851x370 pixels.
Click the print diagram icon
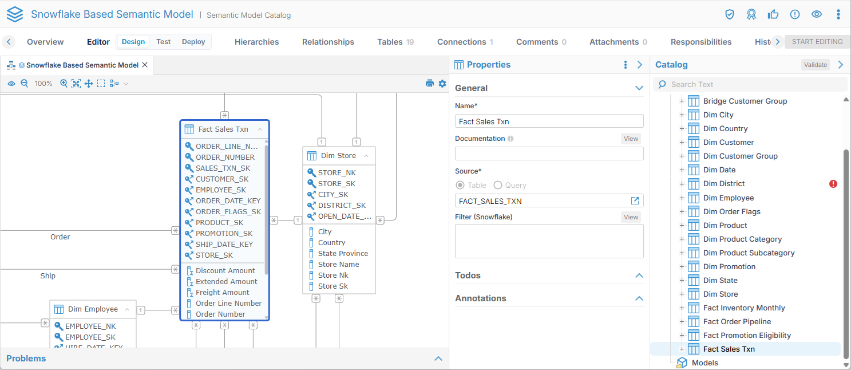pos(430,84)
